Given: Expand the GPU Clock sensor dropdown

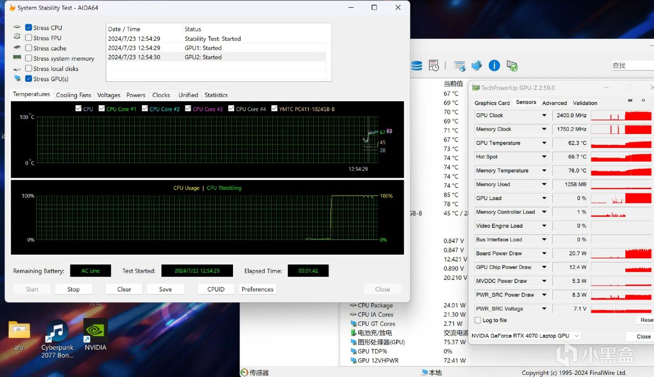Looking at the screenshot, I should click(544, 116).
